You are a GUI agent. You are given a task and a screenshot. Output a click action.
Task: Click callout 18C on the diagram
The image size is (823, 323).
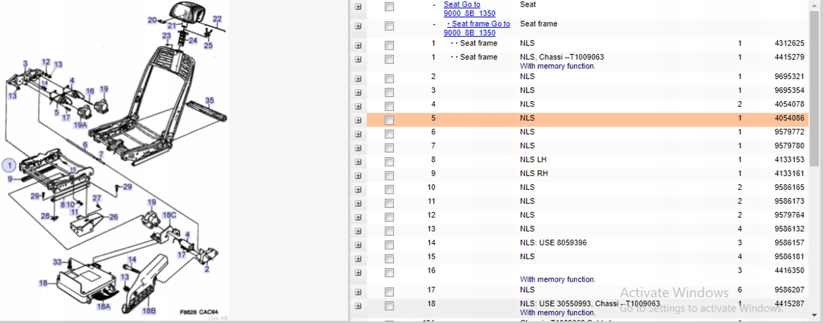pyautogui.click(x=169, y=215)
